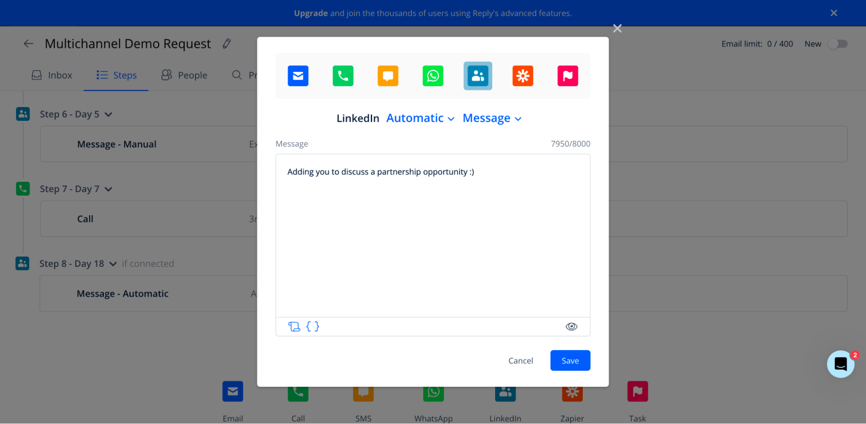
Task: Switch to the Steps tab
Action: [116, 75]
